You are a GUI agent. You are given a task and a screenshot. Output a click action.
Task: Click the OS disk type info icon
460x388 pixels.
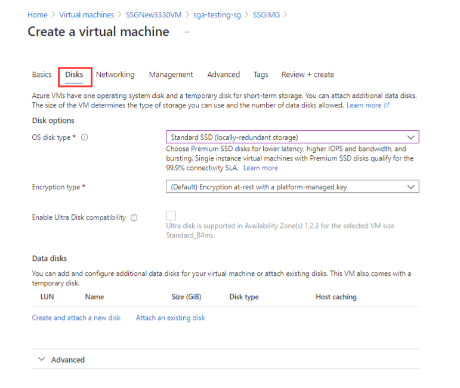pyautogui.click(x=84, y=137)
